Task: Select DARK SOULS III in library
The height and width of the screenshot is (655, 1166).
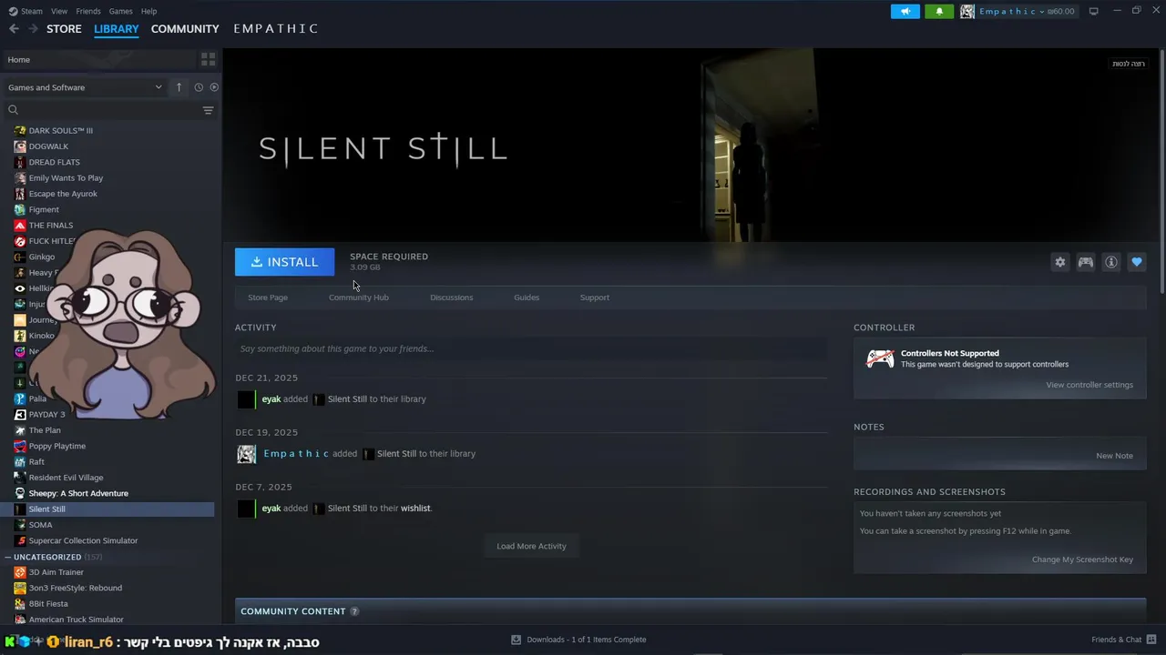Action: (60, 130)
